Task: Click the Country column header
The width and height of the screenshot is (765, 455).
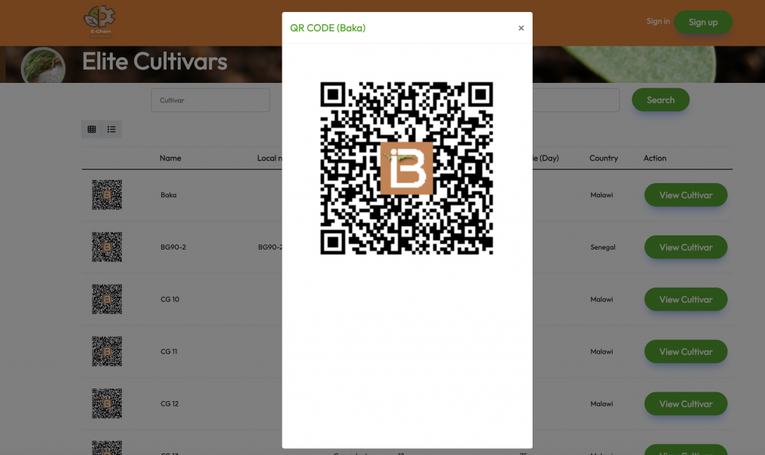Action: coord(604,158)
